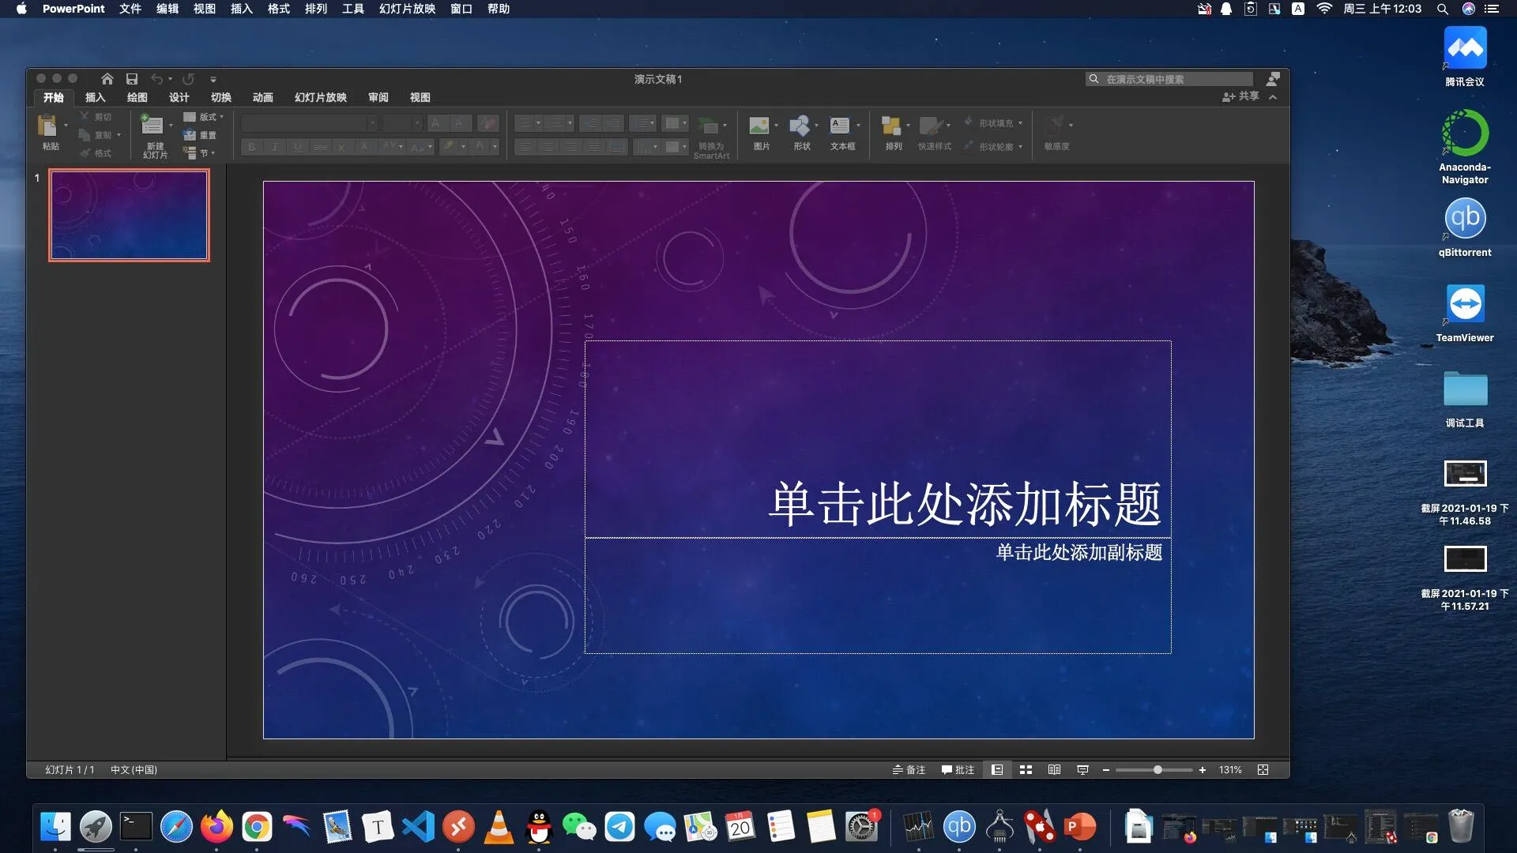Screen dimensions: 1517x853
Task: Toggle italic formatting
Action: [x=273, y=147]
